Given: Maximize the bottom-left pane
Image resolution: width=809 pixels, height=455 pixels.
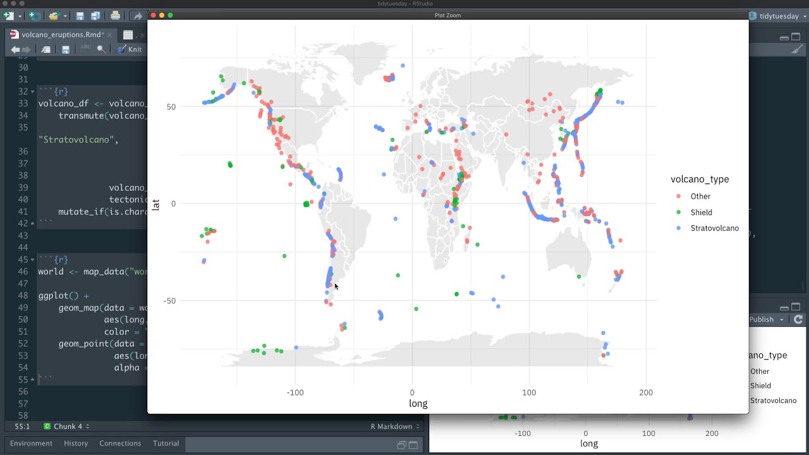Looking at the screenshot, I should point(413,445).
